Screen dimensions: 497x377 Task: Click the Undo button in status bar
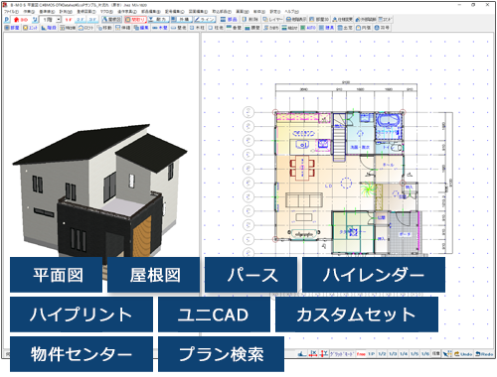tap(463, 354)
